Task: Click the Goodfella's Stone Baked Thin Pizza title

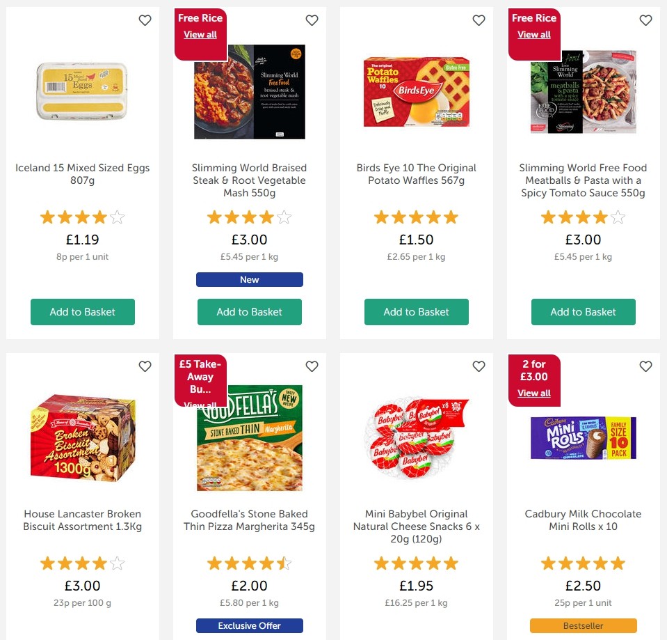Action: click(x=249, y=520)
